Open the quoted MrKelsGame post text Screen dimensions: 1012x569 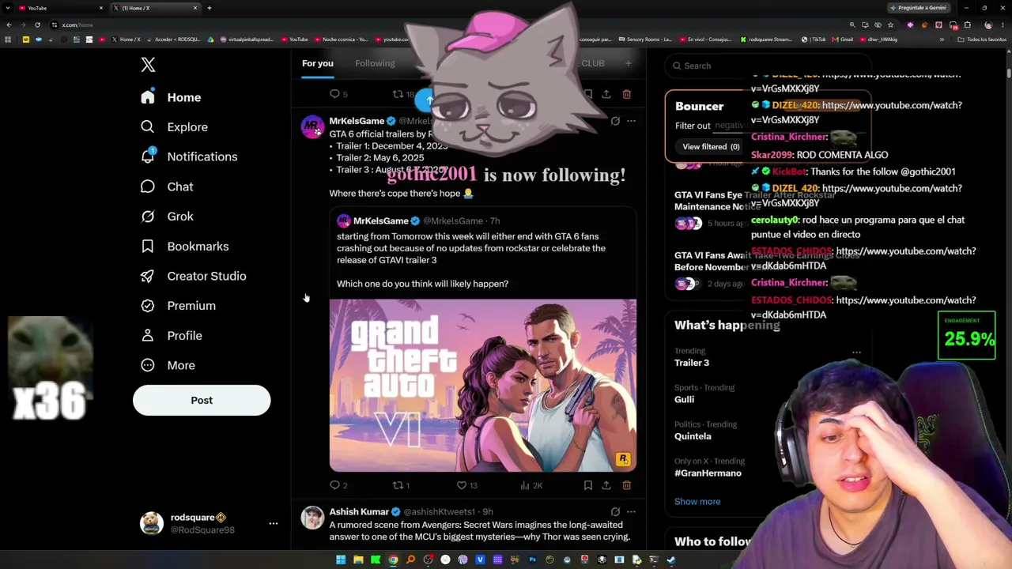(x=471, y=260)
